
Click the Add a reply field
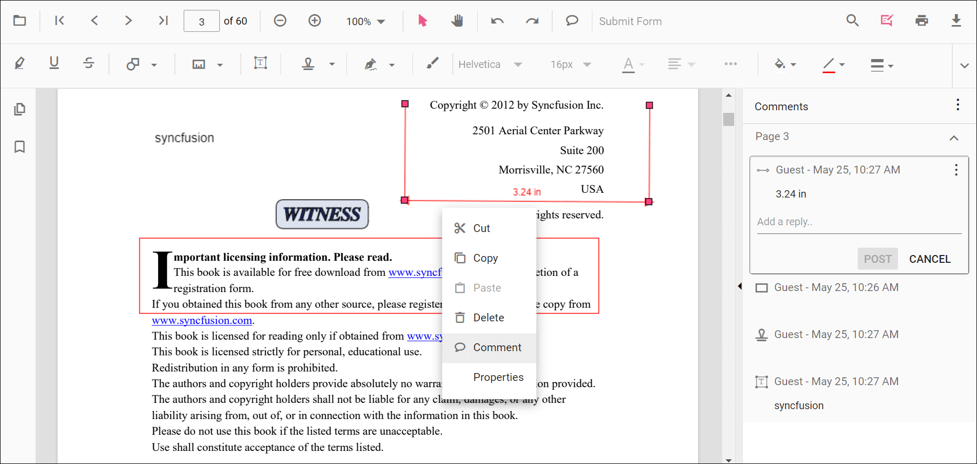[859, 222]
